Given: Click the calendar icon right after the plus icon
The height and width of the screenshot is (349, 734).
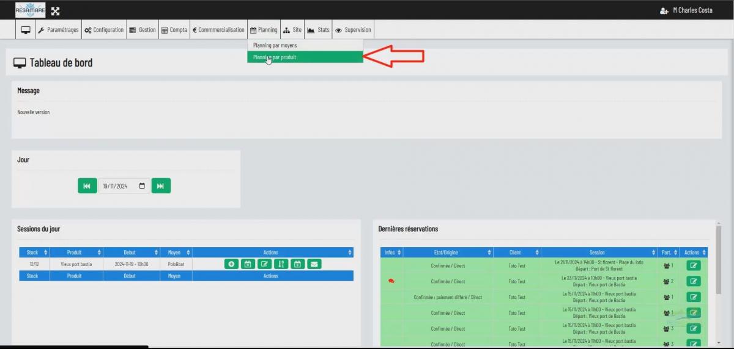Looking at the screenshot, I should coord(248,264).
